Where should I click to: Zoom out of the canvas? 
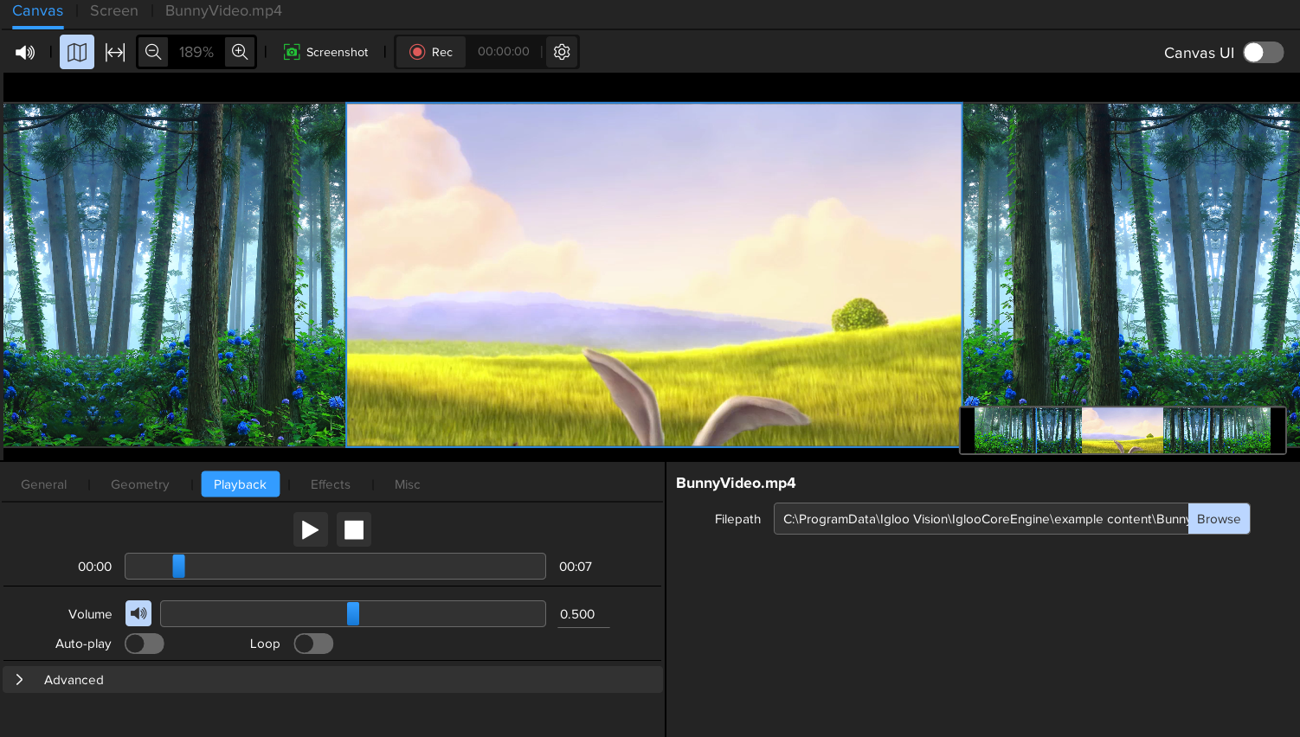(153, 52)
